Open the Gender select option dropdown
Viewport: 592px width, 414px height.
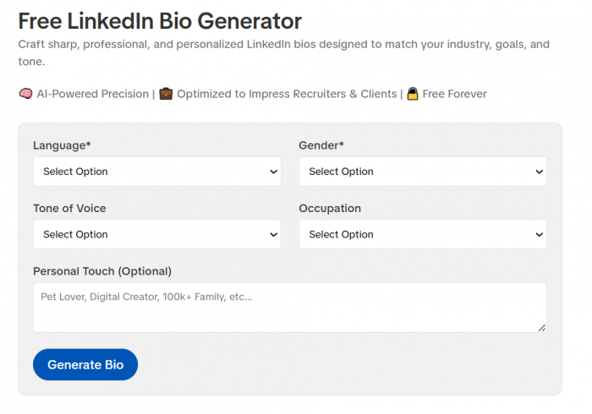[423, 172]
